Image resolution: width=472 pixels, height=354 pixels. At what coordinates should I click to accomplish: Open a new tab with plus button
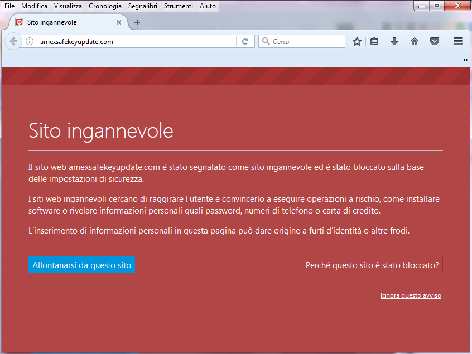(137, 22)
